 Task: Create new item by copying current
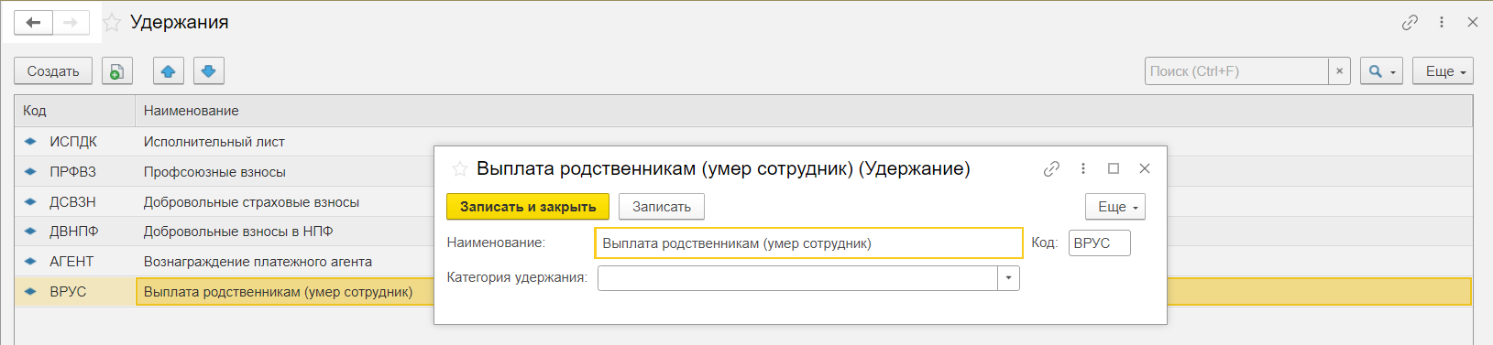click(x=117, y=70)
